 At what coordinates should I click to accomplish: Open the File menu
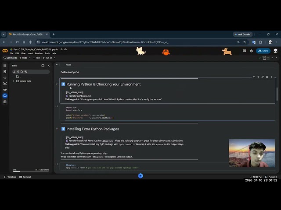coord(12,53)
